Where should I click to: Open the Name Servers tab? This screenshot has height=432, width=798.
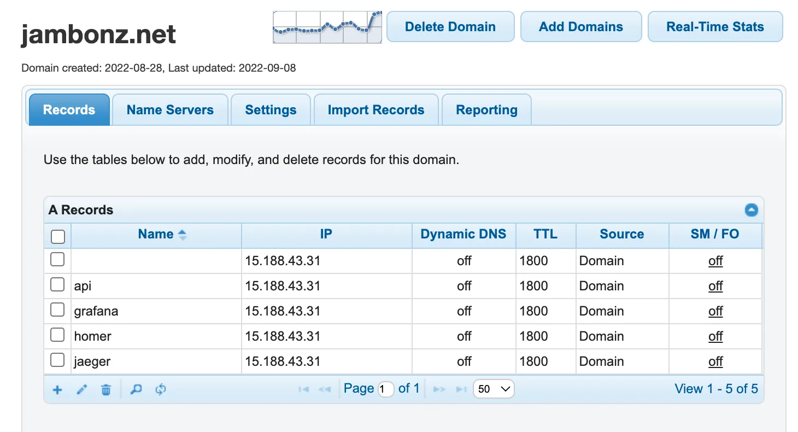(x=170, y=110)
